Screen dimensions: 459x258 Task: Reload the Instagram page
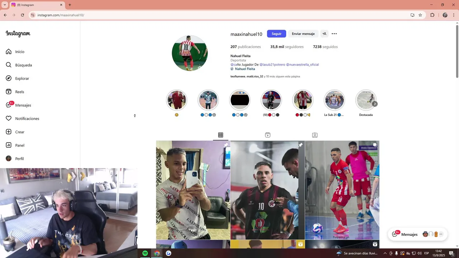click(23, 15)
